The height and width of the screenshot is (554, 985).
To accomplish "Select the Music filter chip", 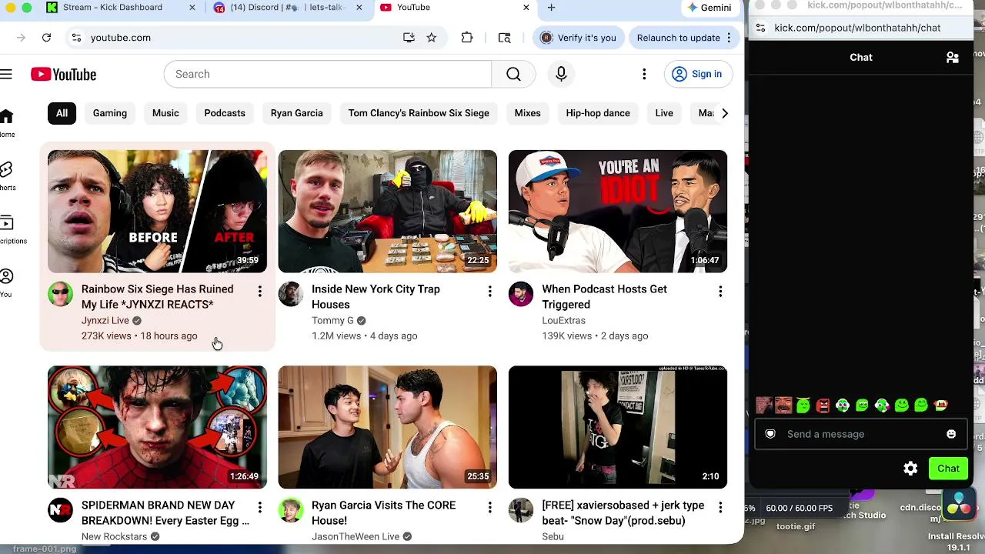I will coord(165,113).
